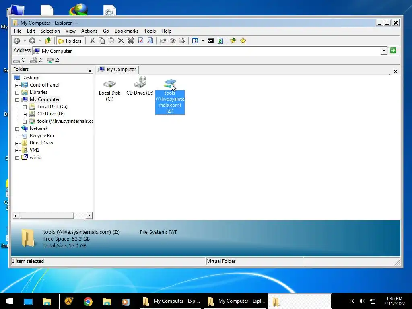Screen dimensions: 412x309
Task: Create a new folder from toolbar
Action: (163, 41)
